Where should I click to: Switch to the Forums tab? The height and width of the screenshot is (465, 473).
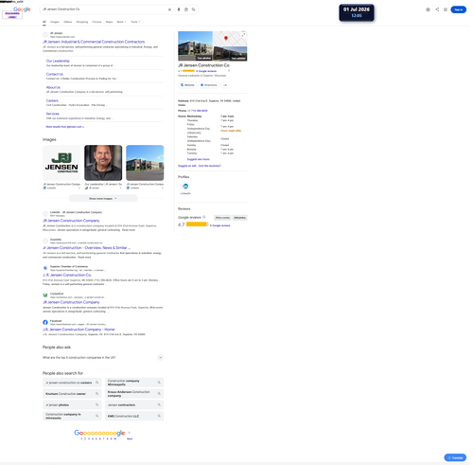[96, 22]
